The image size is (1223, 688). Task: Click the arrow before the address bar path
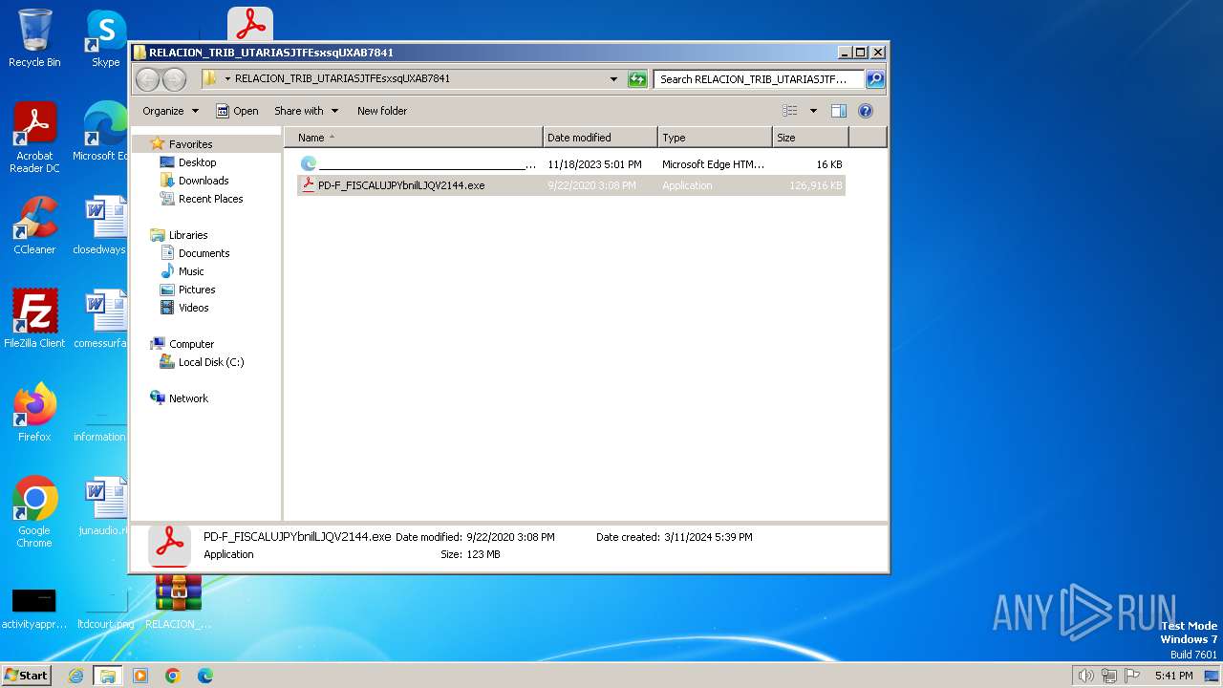pyautogui.click(x=227, y=79)
